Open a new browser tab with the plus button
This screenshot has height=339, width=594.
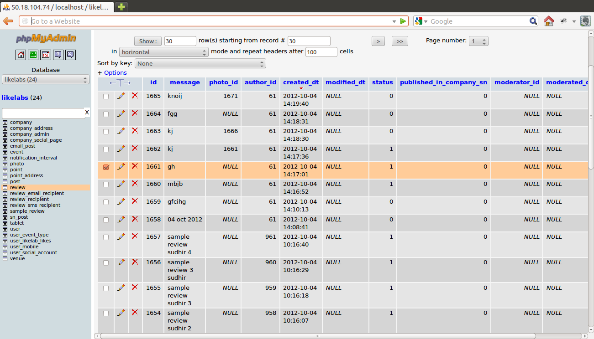point(121,7)
